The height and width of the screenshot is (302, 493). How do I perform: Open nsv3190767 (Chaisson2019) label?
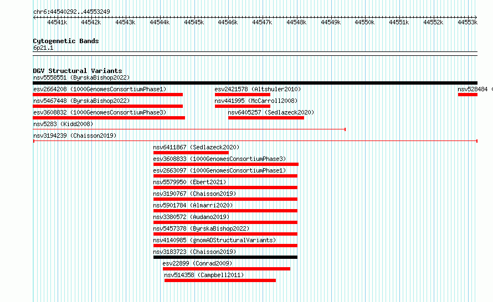[194, 194]
